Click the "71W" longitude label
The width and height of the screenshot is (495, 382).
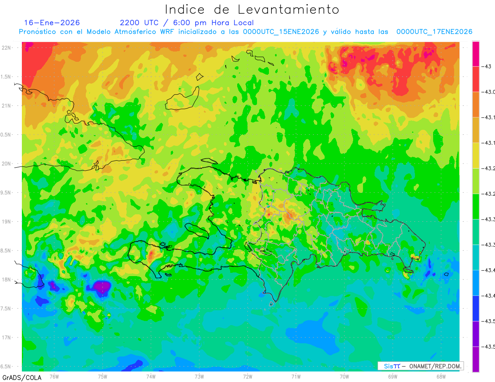pos(296,376)
